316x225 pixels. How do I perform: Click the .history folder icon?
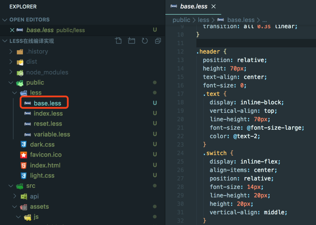pos(20,52)
